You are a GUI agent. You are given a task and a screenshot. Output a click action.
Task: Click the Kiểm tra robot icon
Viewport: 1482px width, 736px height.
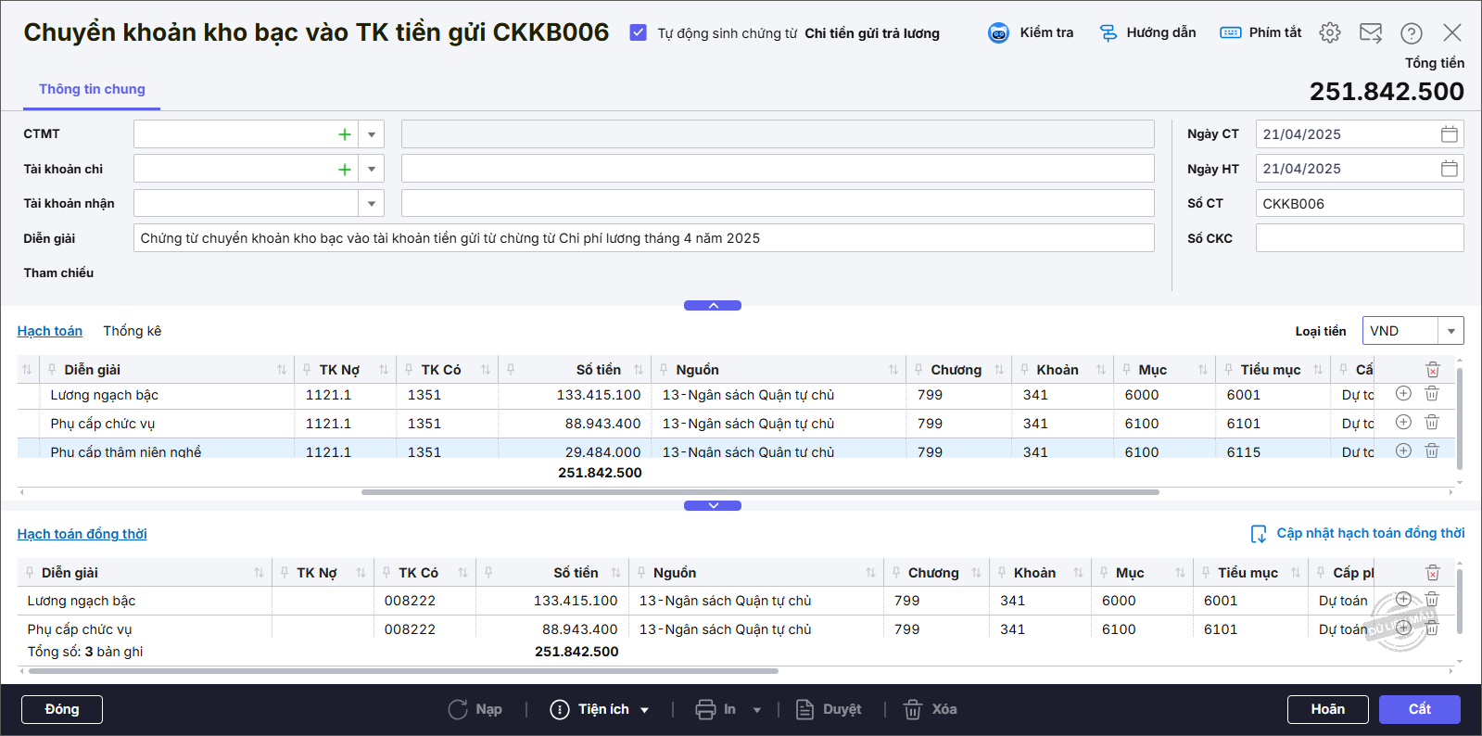(x=998, y=33)
